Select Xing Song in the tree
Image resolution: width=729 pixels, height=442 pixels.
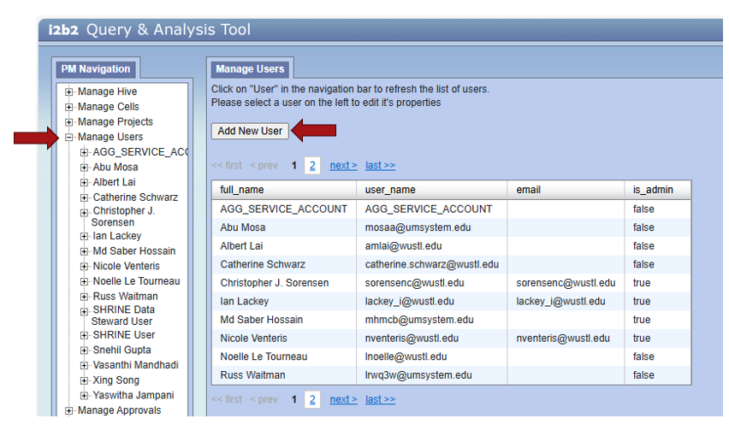tap(116, 380)
